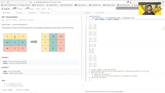
Task: Open the Problems menu item
Action: [20, 9]
